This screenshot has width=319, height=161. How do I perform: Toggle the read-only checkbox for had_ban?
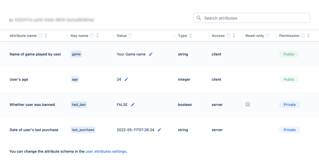248,105
